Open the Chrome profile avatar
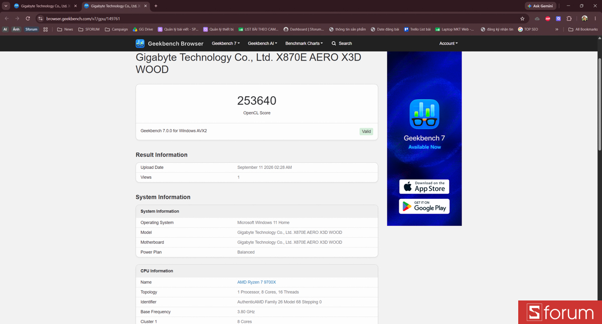 coord(584,19)
